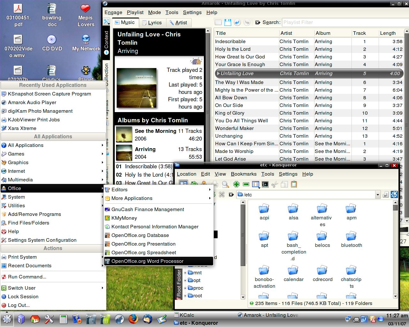The height and width of the screenshot is (327, 409).
Task: Click the Konqueror find file magnifier icon
Action: click(x=226, y=184)
